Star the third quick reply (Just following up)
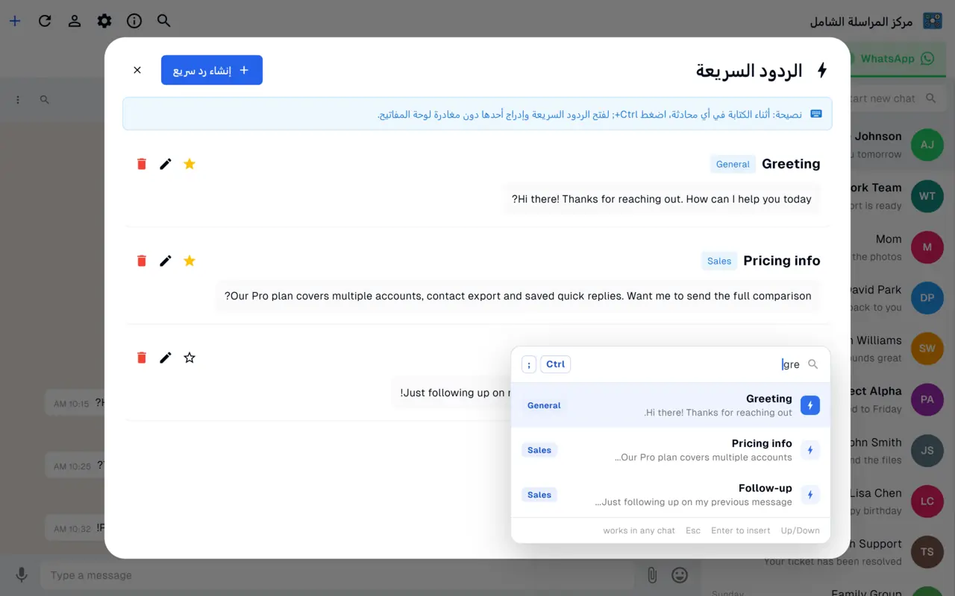This screenshot has width=955, height=596. 190,358
